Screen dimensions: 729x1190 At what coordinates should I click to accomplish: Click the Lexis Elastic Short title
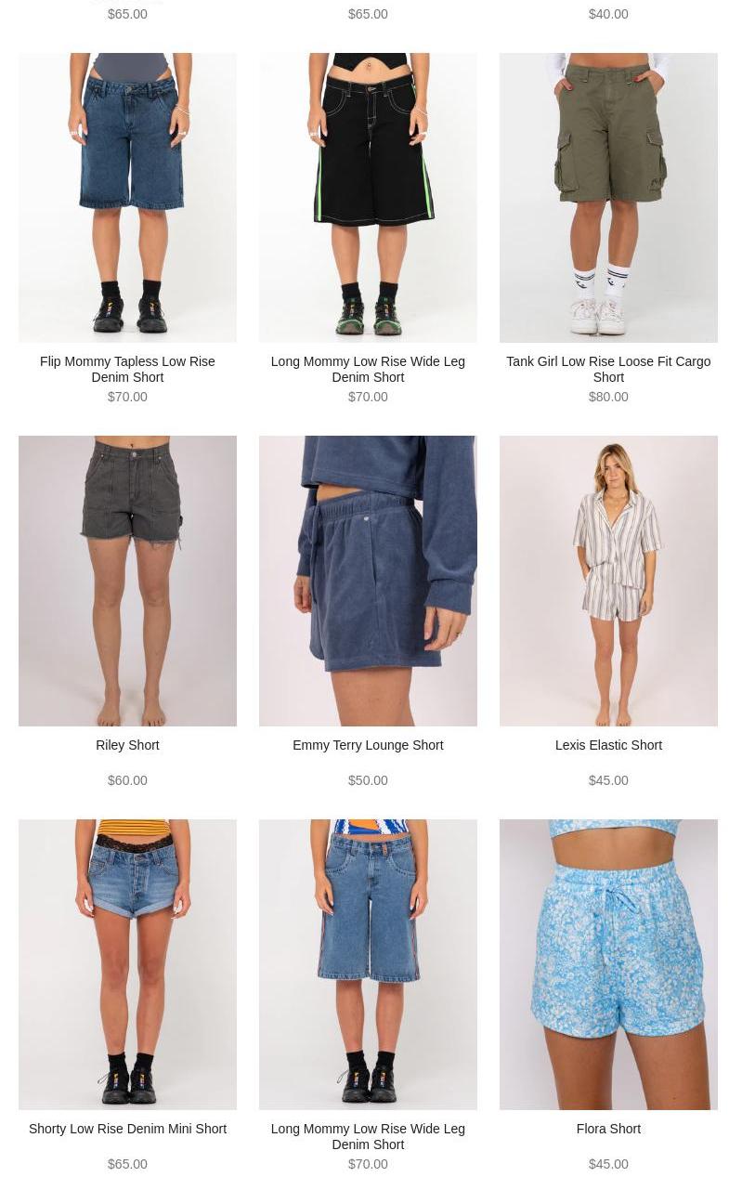click(x=608, y=745)
